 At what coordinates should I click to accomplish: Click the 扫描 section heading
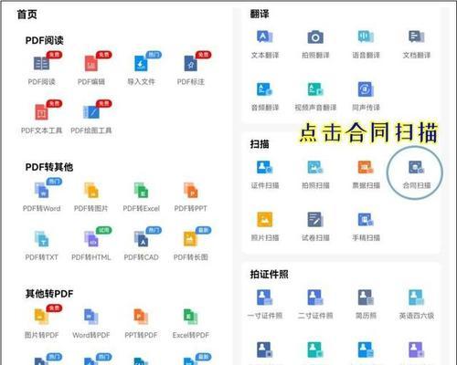point(260,144)
